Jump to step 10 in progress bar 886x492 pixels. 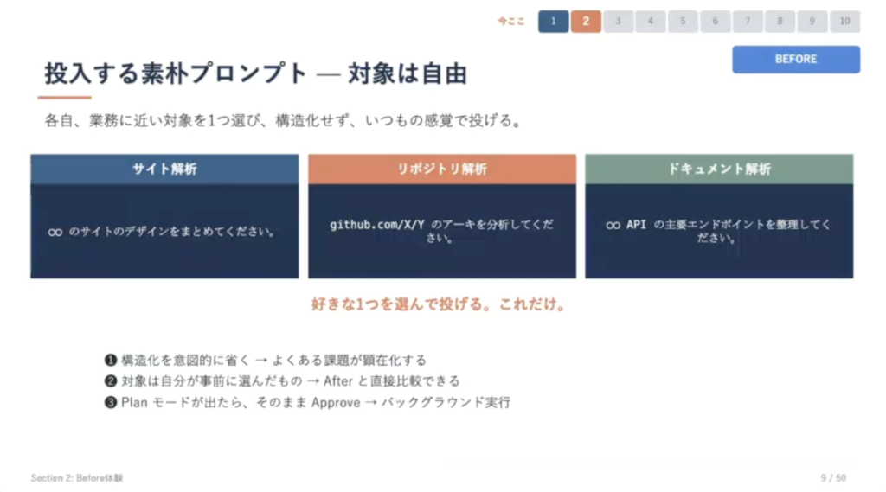(844, 22)
